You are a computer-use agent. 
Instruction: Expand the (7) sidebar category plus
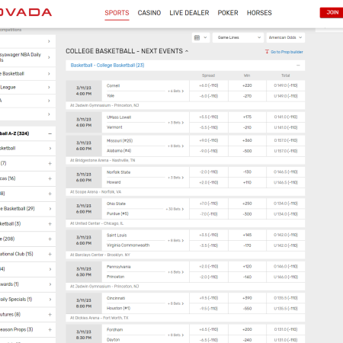coord(50,163)
